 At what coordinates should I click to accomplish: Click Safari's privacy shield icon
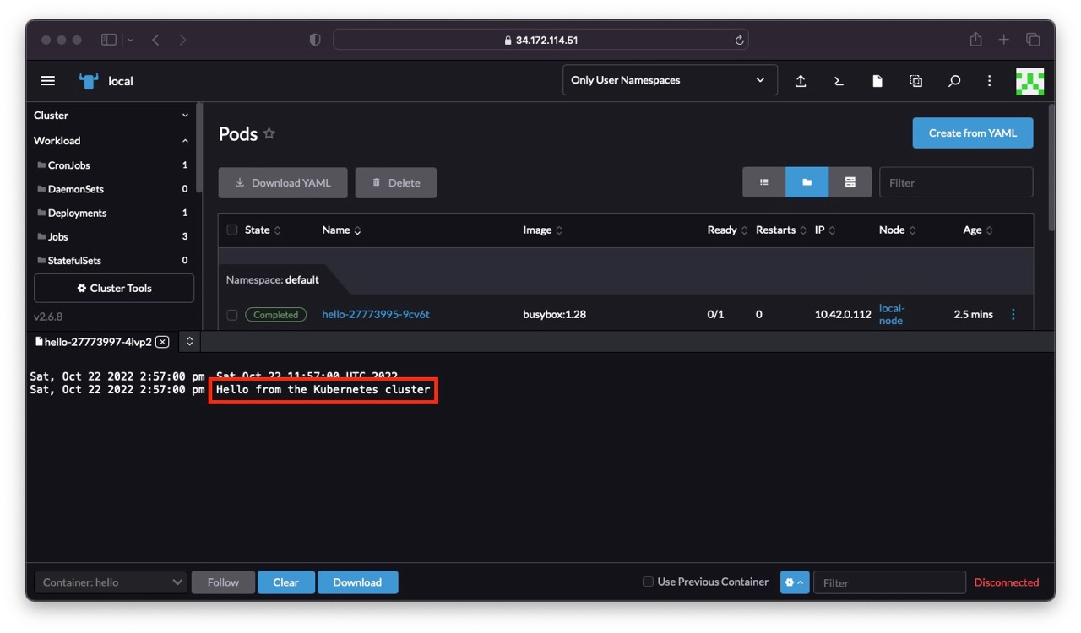coord(315,40)
